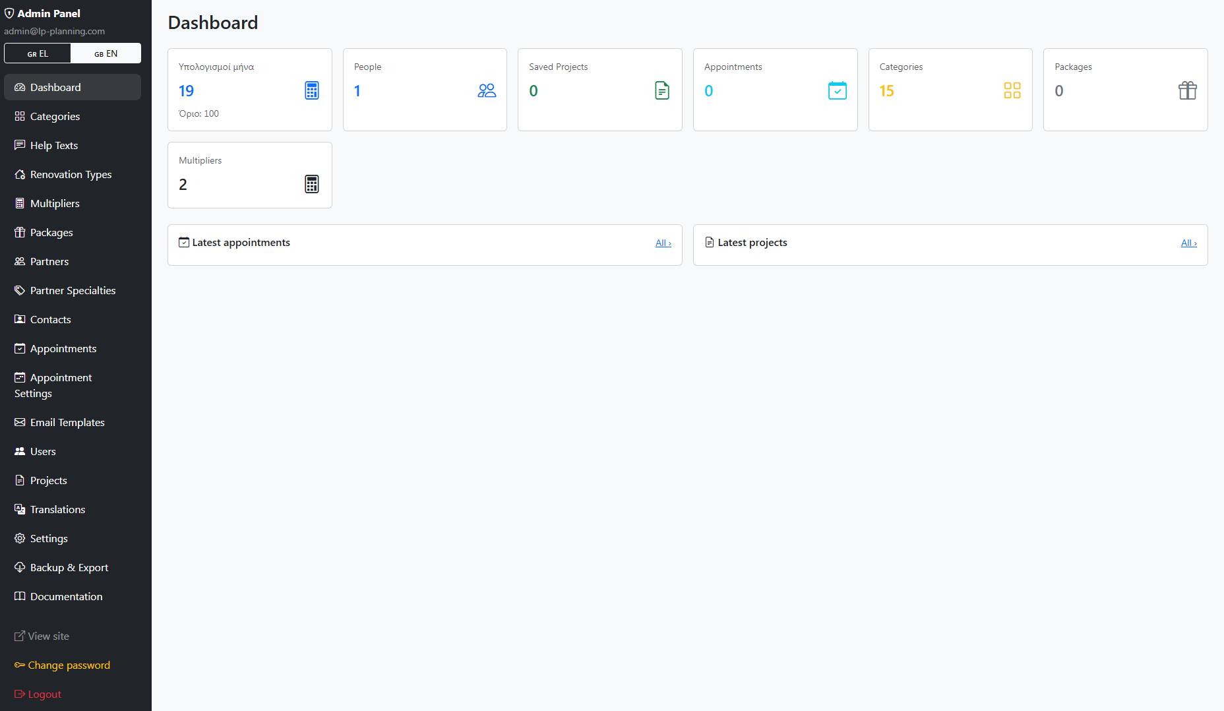
Task: Click the Saved Projects green document icon
Action: click(662, 90)
